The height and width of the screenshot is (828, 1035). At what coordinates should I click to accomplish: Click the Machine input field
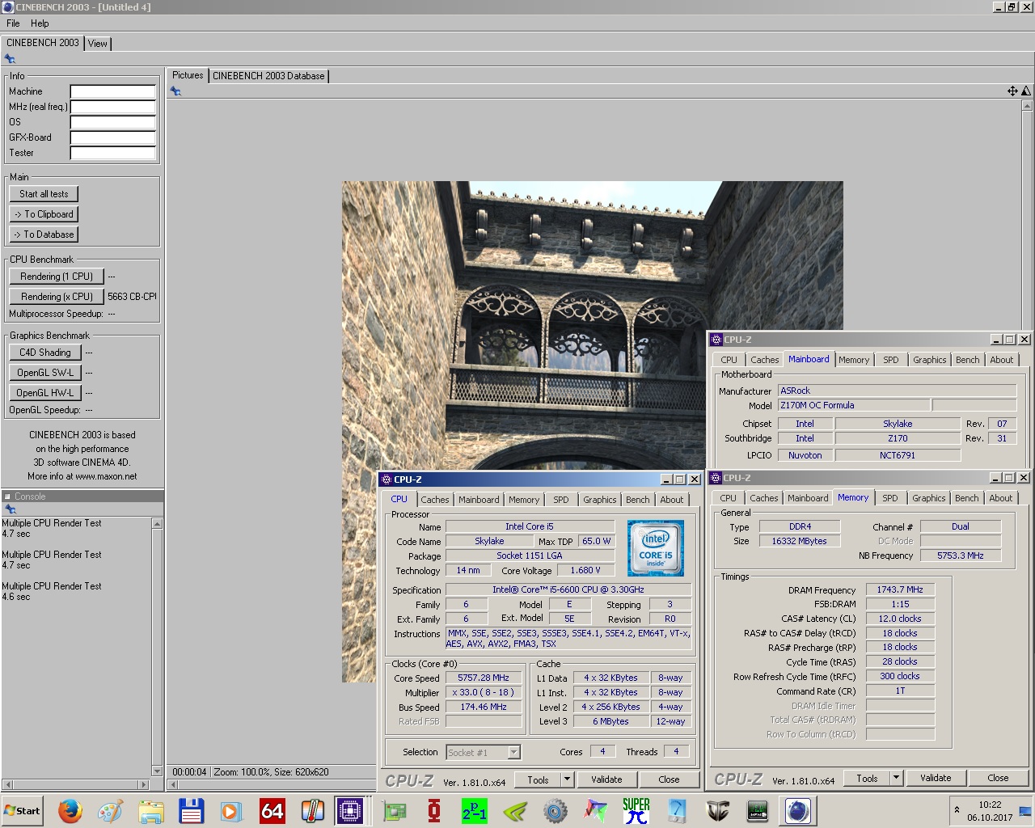click(113, 91)
